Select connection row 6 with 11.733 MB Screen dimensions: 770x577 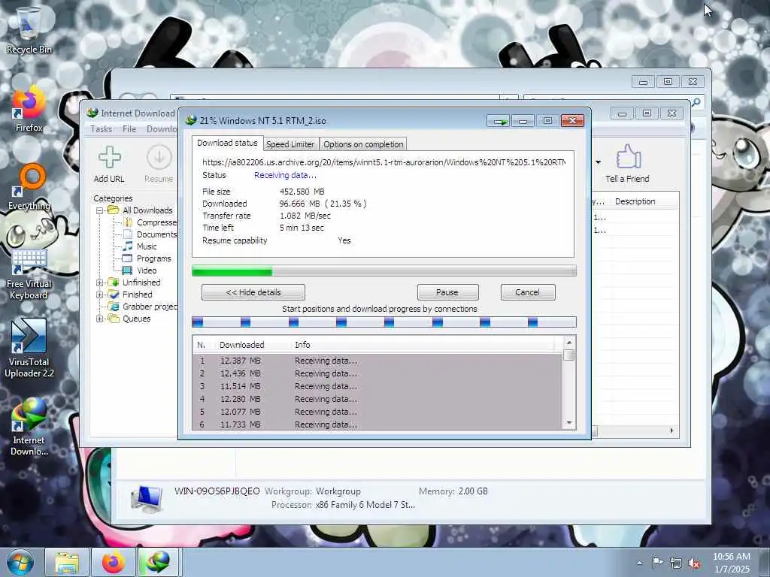pyautogui.click(x=377, y=425)
